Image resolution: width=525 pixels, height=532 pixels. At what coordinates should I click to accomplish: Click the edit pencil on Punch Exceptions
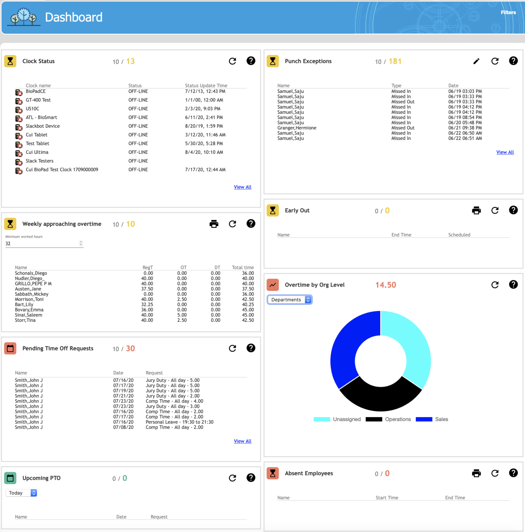pos(476,61)
